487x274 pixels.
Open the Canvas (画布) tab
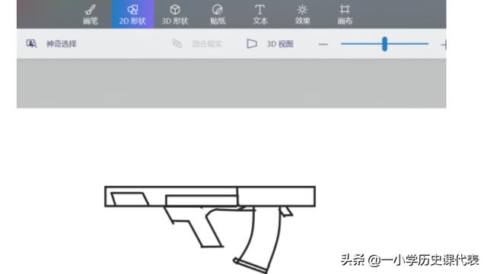click(345, 14)
